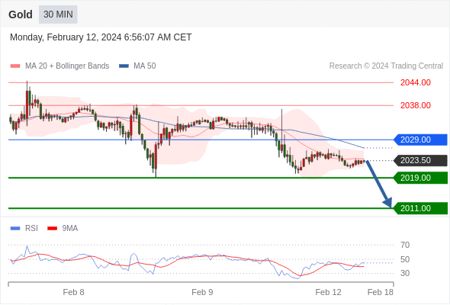Toggle the MA 50 legend entry
Screen dimensions: 450x305
click(137, 66)
